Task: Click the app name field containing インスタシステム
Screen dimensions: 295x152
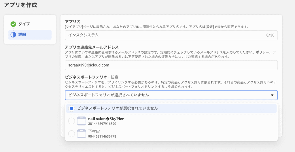Action: point(171,35)
